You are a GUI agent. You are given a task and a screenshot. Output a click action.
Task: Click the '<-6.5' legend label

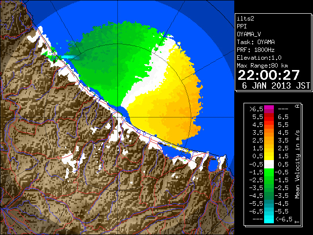pyautogui.click(x=284, y=219)
